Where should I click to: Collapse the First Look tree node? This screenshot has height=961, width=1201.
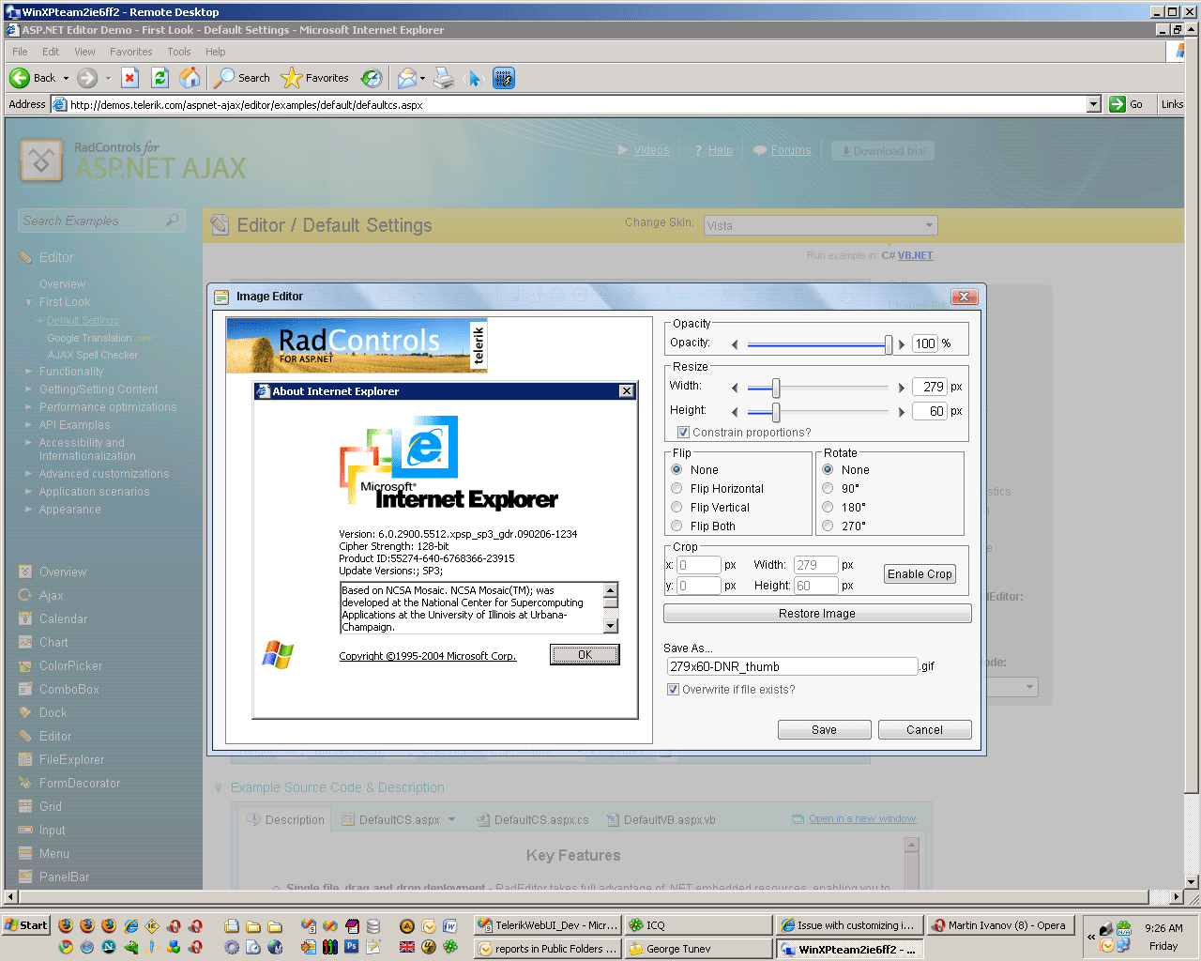coord(29,302)
